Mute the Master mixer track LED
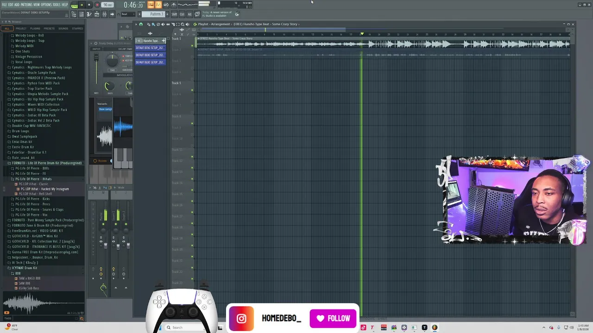 103,224
